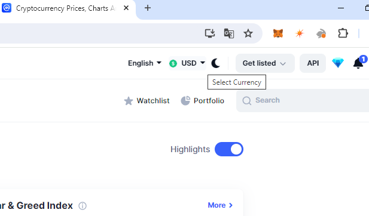This screenshot has width=369, height=216.
Task: Click the install app icon in the address bar
Action: tap(210, 33)
